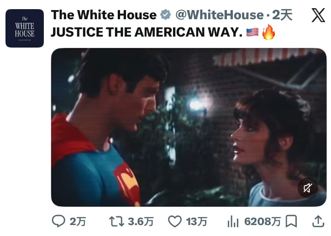Like the post with heart icon

[x=175, y=222]
